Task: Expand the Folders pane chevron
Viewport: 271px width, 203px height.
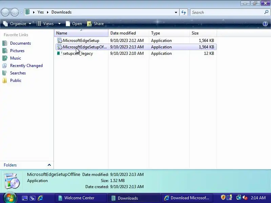Action: tap(49, 165)
